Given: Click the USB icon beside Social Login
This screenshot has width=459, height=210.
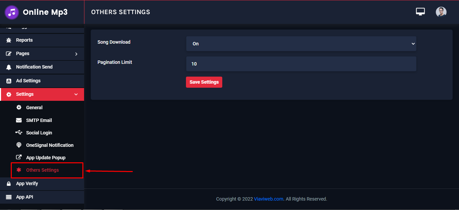Looking at the screenshot, I should click(19, 133).
